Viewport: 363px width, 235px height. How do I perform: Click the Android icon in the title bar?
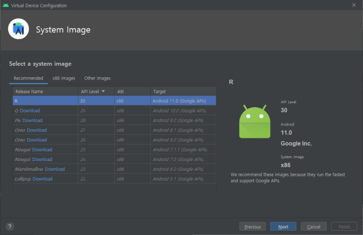[x=6, y=5]
